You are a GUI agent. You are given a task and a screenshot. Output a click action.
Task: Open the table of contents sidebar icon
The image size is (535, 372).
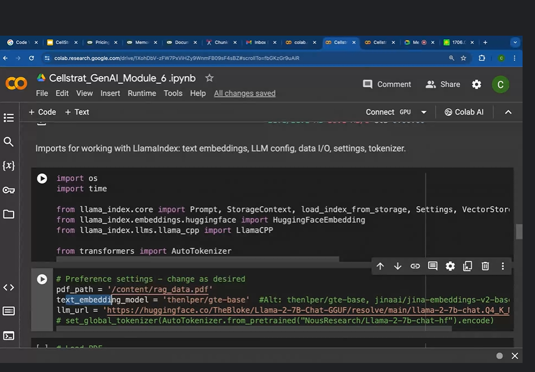[x=8, y=118]
